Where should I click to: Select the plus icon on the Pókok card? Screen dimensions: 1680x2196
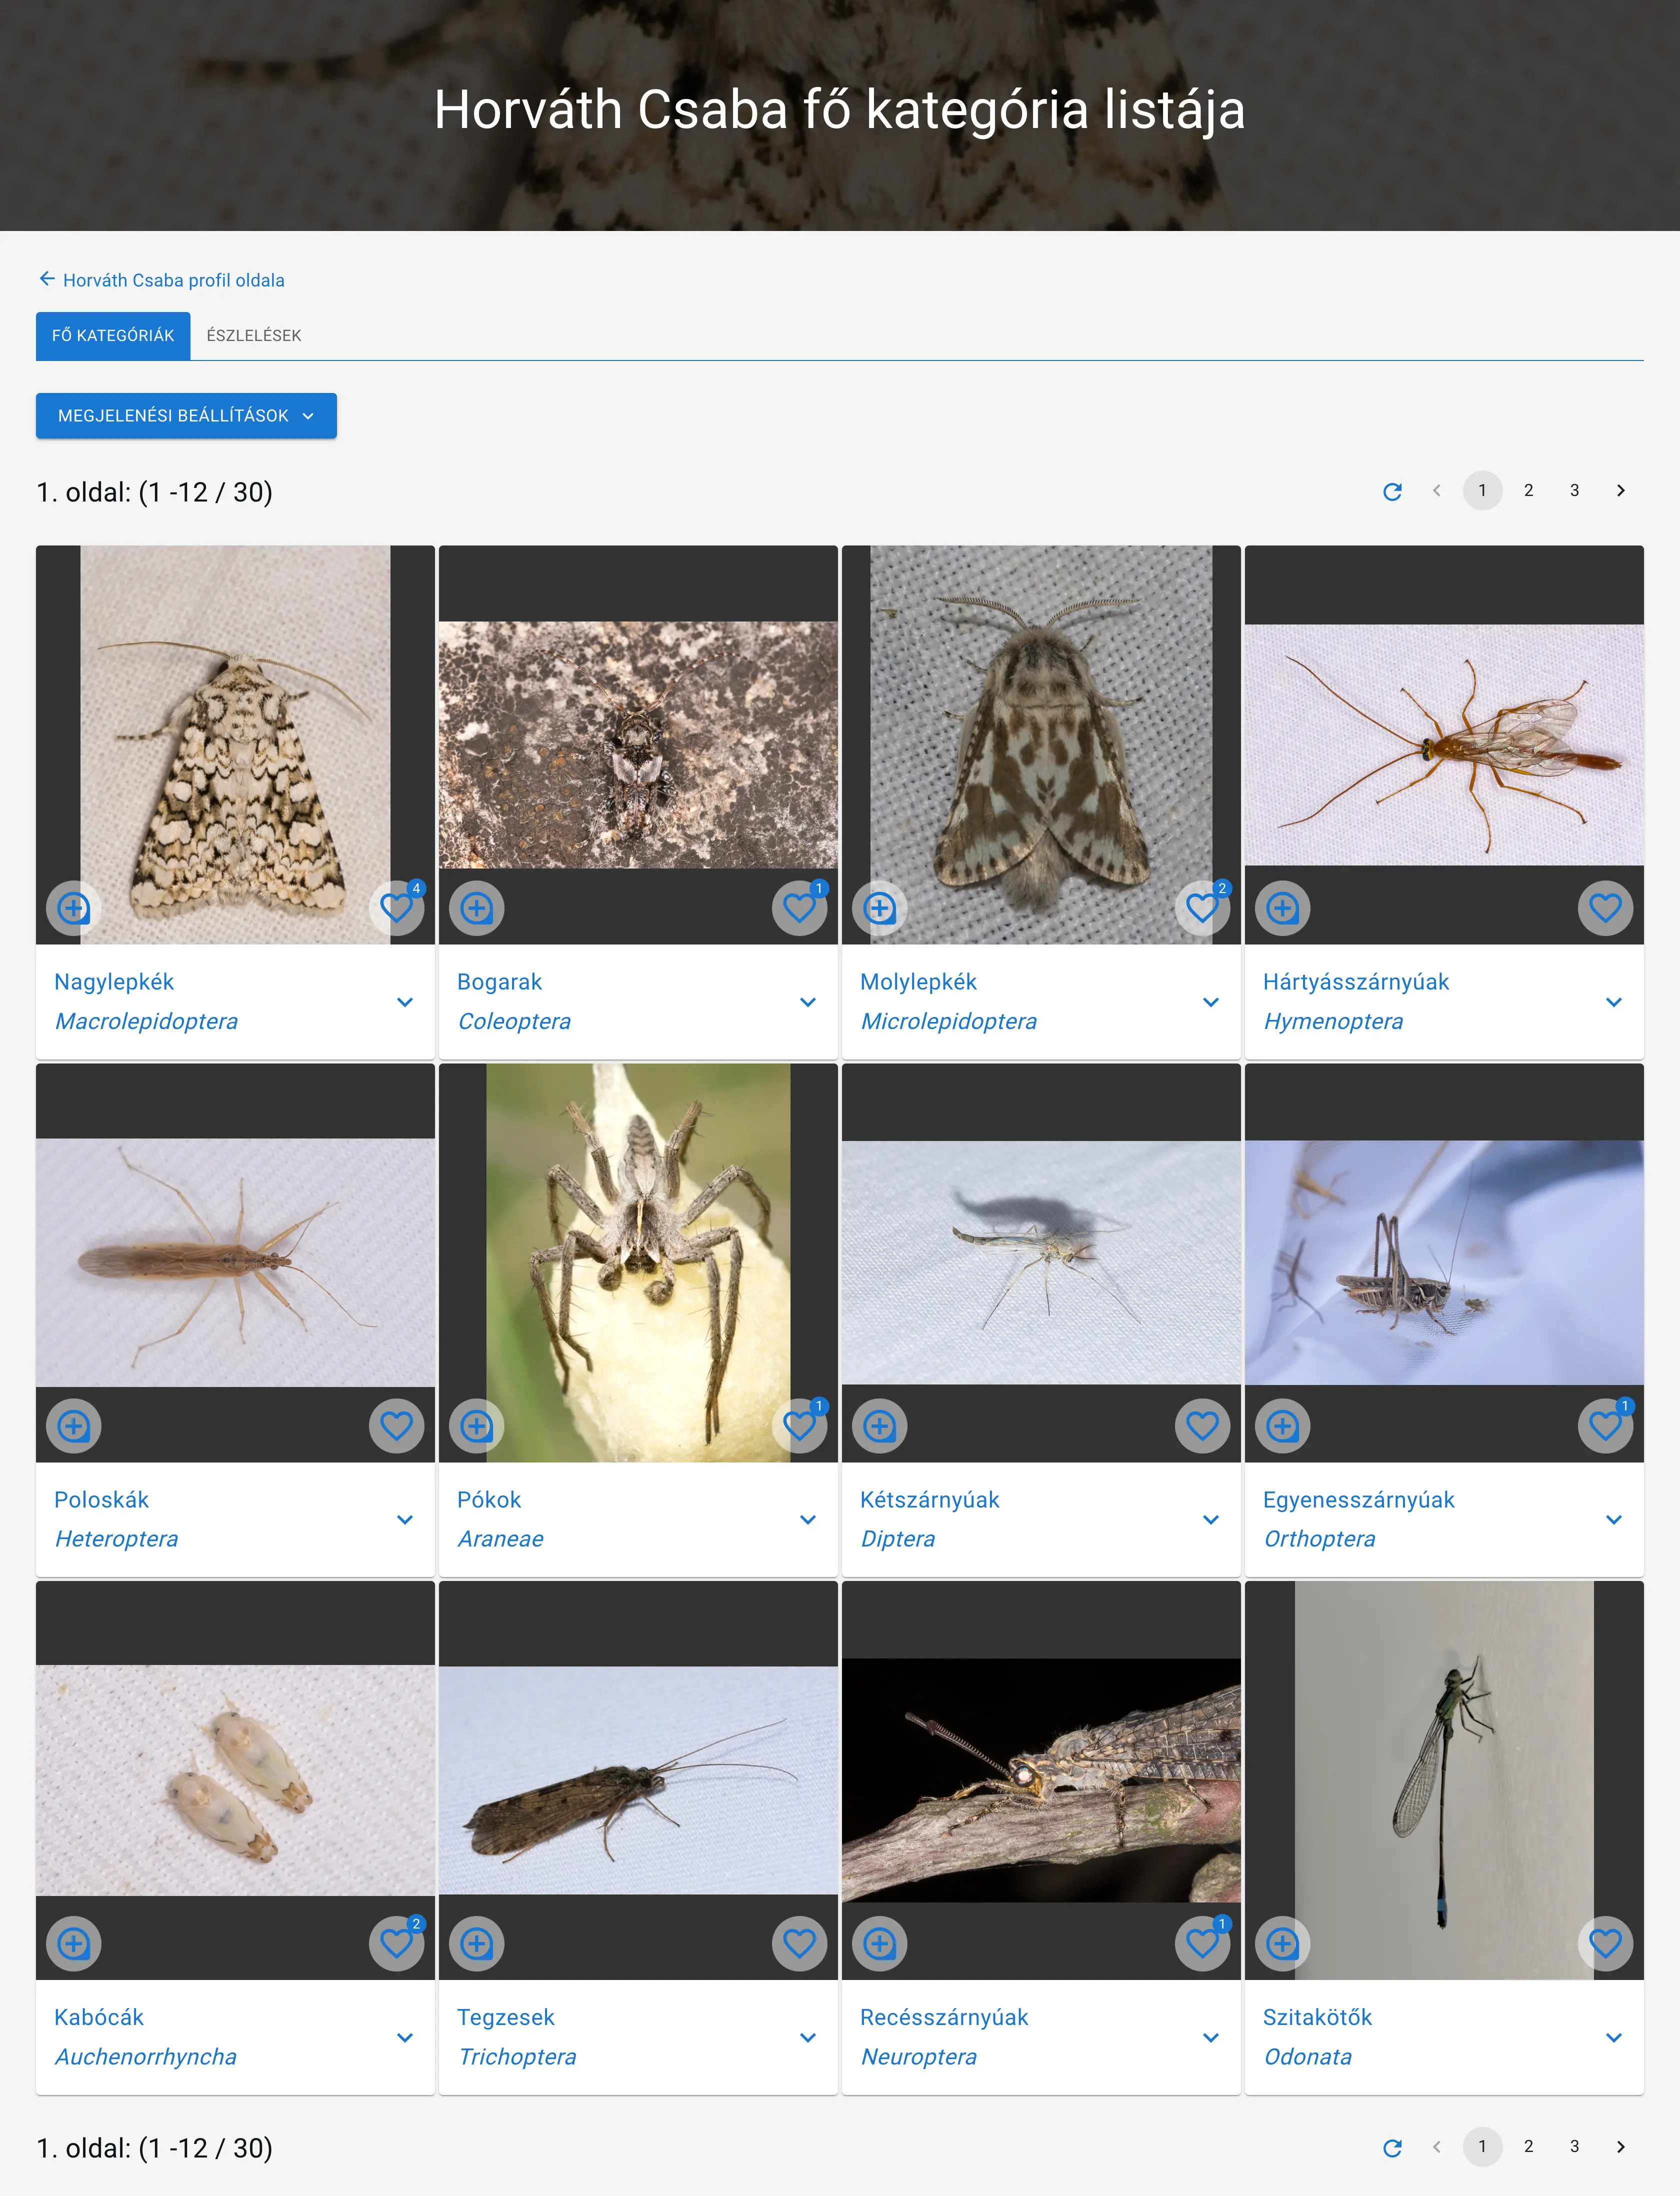pyautogui.click(x=477, y=1426)
